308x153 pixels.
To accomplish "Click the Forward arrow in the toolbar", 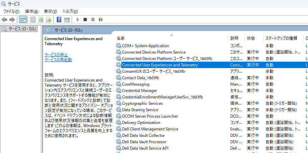I will [12, 20].
